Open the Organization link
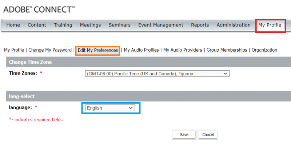 tap(264, 50)
